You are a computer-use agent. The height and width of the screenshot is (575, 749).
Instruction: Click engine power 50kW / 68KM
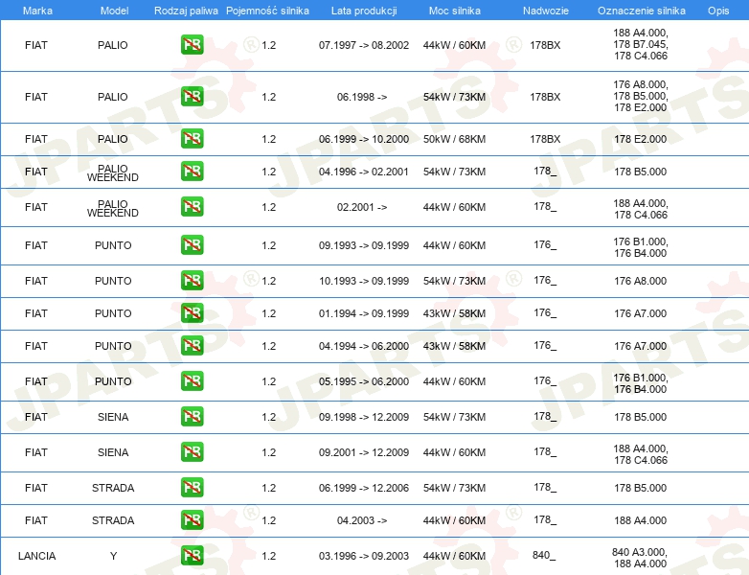(454, 139)
